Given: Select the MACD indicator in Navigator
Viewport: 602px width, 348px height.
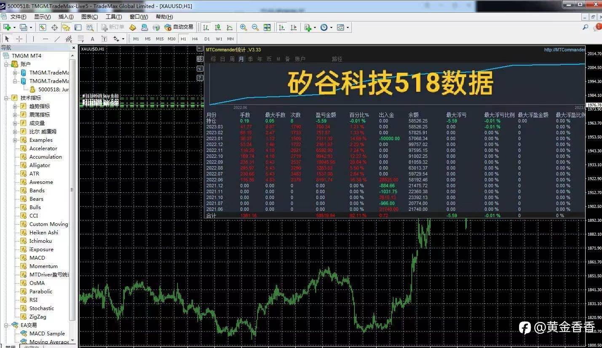Looking at the screenshot, I should 37,258.
